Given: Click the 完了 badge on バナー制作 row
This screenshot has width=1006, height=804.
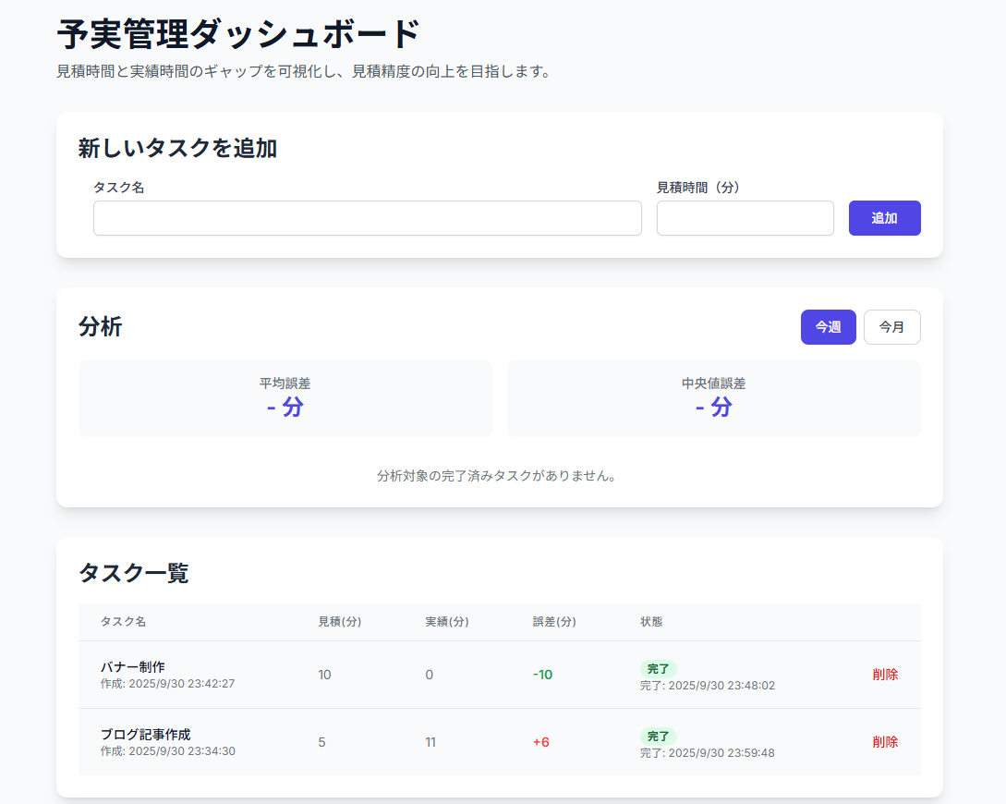Looking at the screenshot, I should tap(658, 668).
